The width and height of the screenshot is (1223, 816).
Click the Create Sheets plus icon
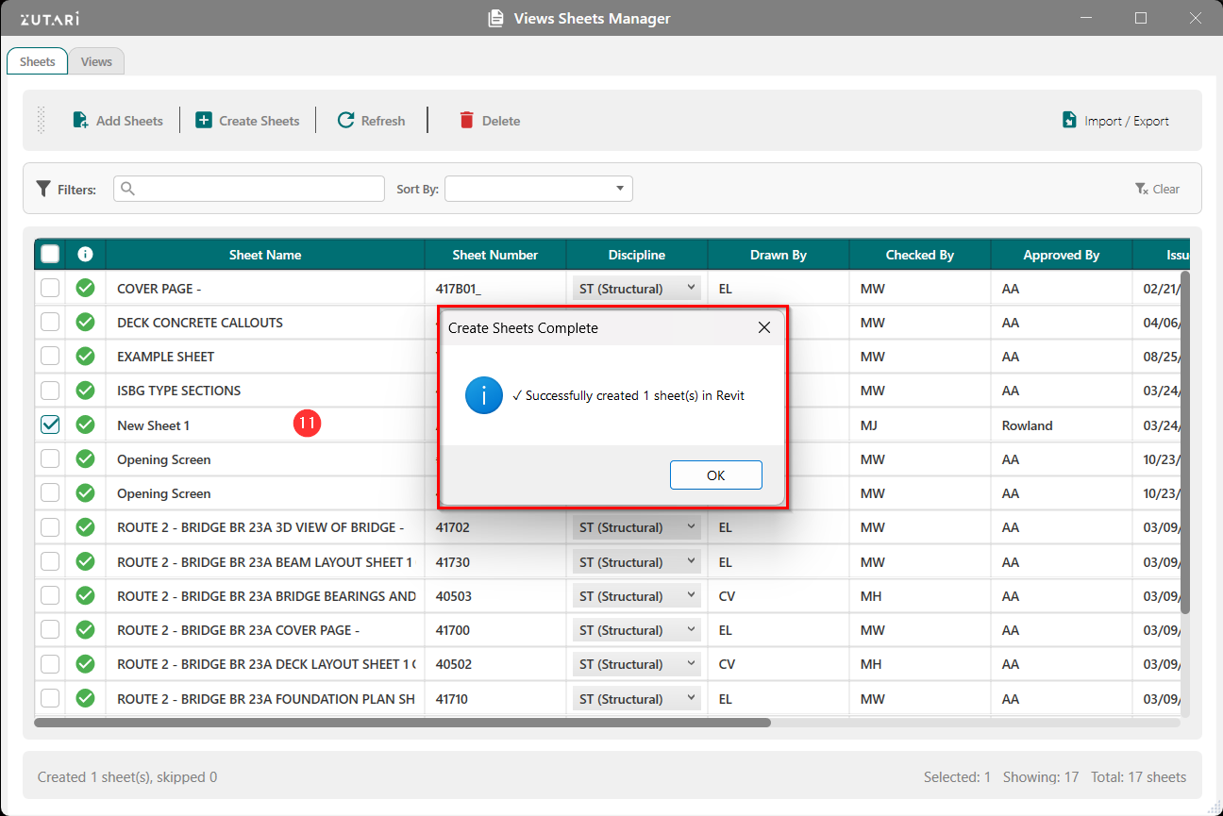204,121
